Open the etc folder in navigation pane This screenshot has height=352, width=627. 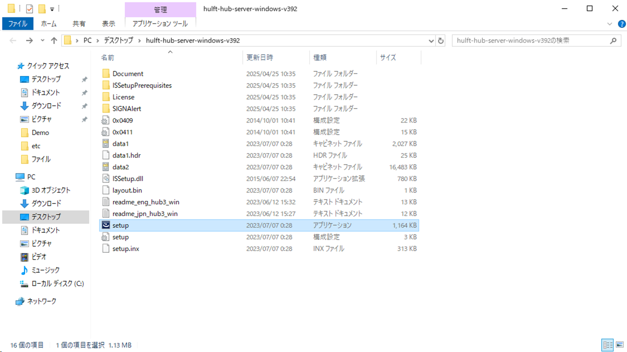(x=36, y=146)
